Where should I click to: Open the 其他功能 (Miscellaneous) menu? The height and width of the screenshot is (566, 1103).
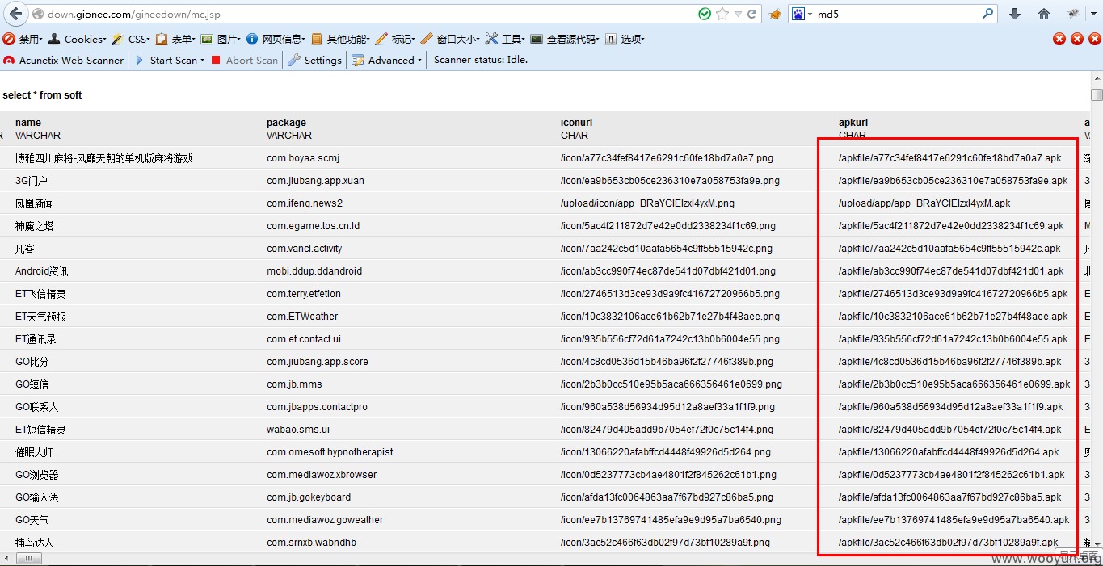[340, 39]
